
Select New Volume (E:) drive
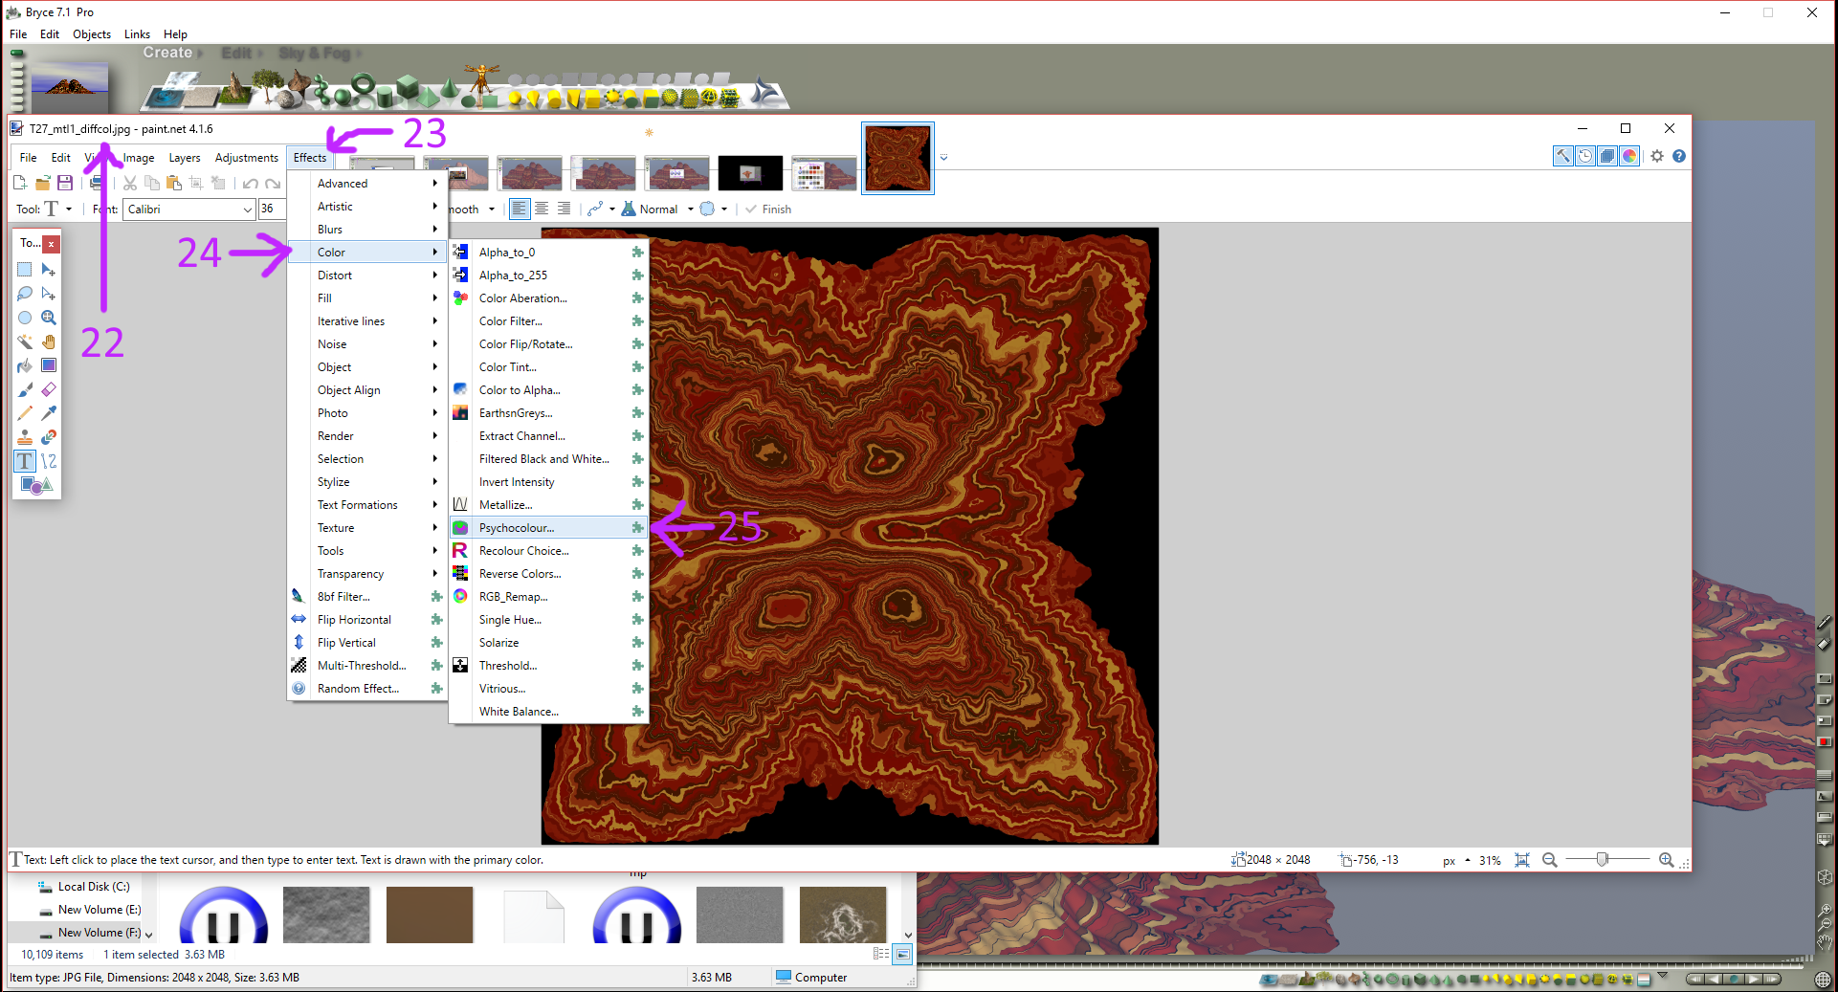click(99, 910)
